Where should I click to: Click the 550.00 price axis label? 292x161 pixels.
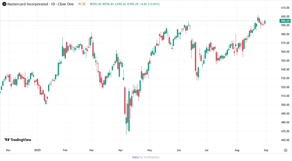click(285, 61)
